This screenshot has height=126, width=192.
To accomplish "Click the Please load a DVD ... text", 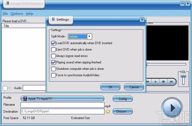I will click(16, 21).
